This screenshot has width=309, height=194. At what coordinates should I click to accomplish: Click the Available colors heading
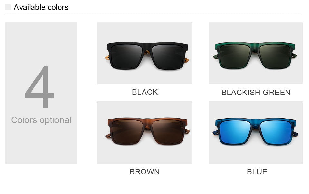coord(41,7)
